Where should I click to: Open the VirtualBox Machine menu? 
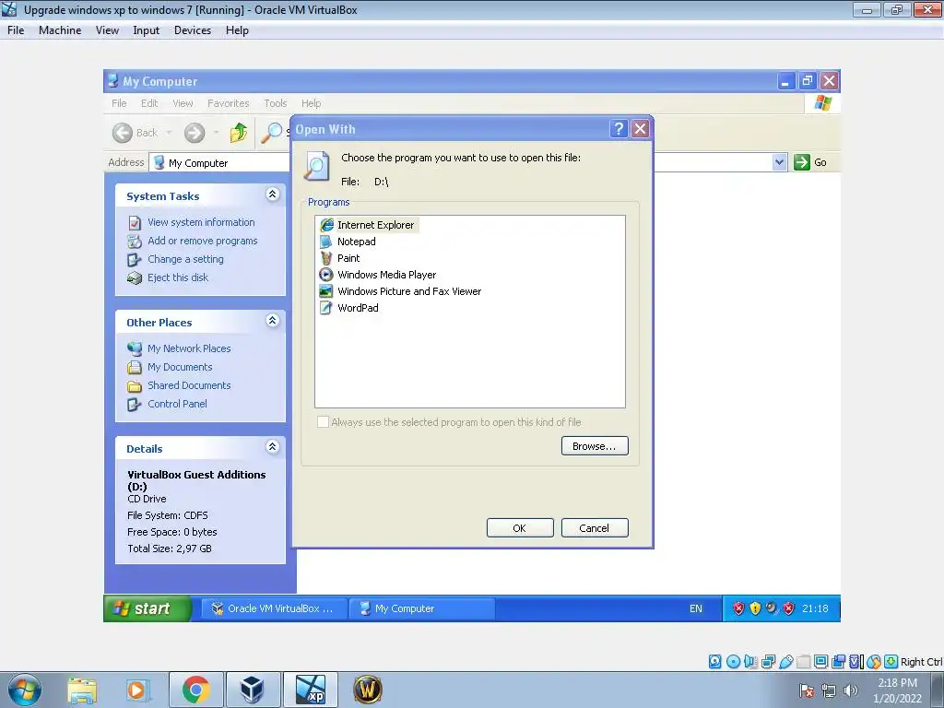60,30
